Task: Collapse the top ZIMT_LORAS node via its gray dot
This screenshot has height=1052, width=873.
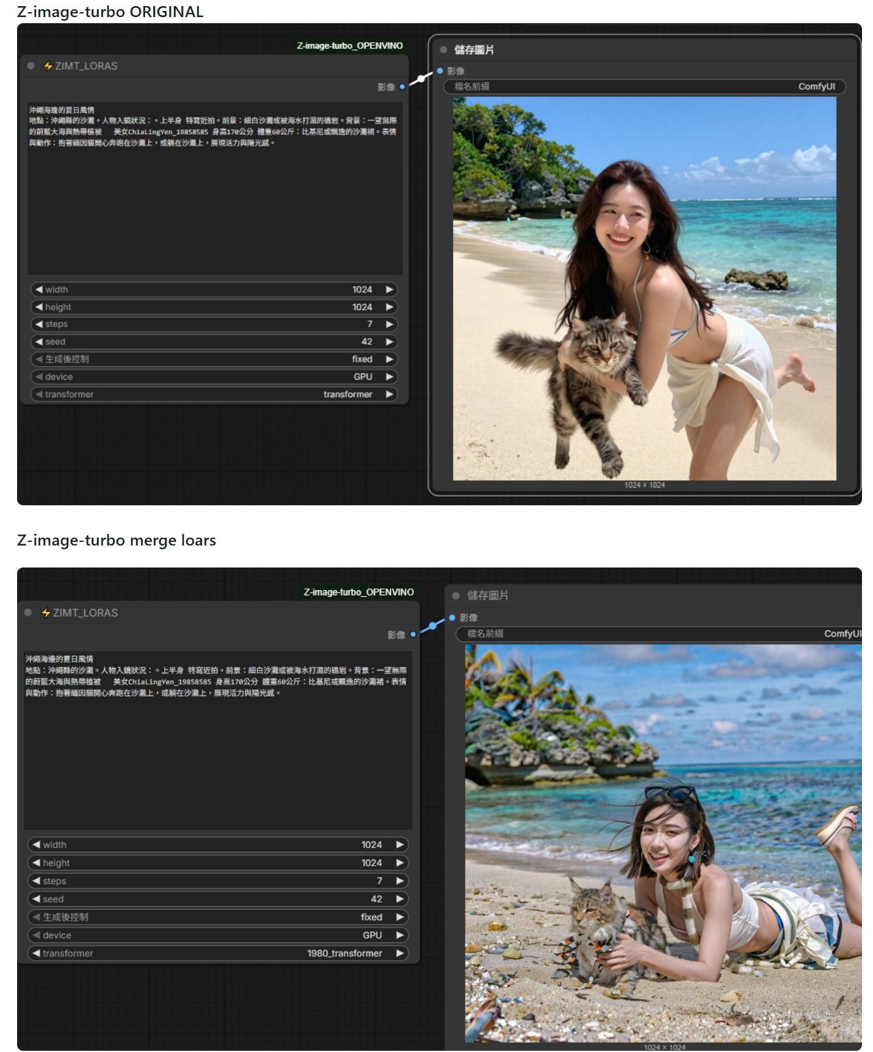Action: 31,66
